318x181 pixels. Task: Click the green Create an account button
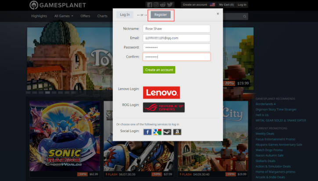159,70
